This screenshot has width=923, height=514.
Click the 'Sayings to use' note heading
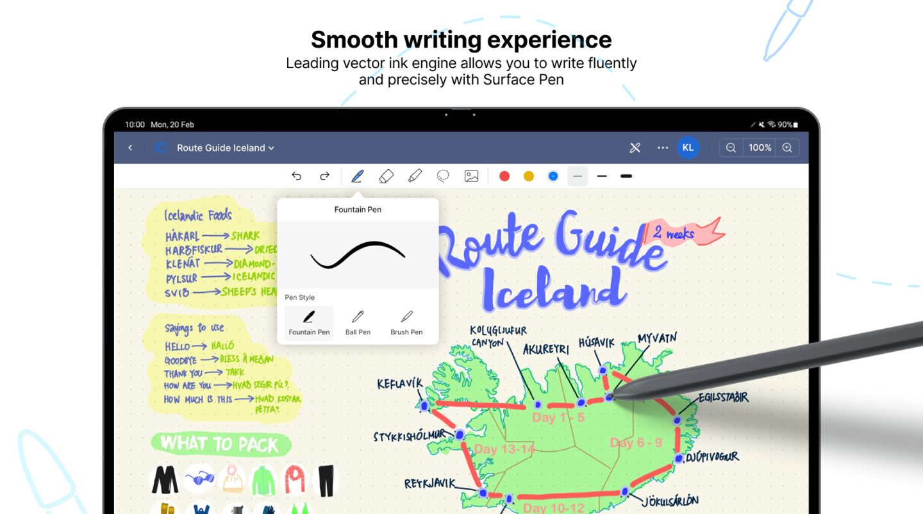[x=194, y=327]
